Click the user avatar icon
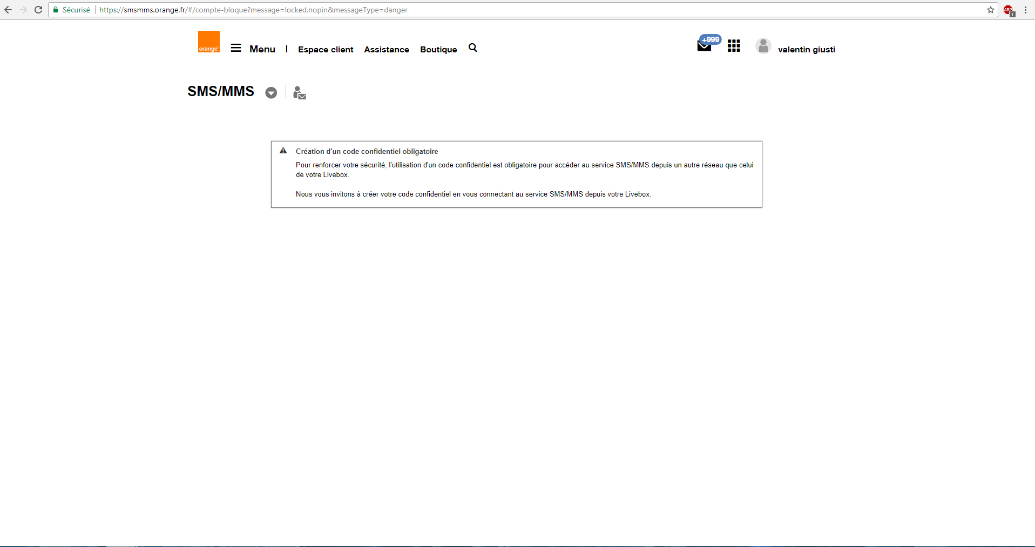 (x=763, y=46)
